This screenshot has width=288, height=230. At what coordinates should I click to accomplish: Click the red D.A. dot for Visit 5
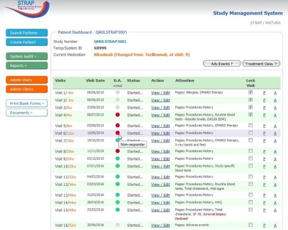pos(118,125)
